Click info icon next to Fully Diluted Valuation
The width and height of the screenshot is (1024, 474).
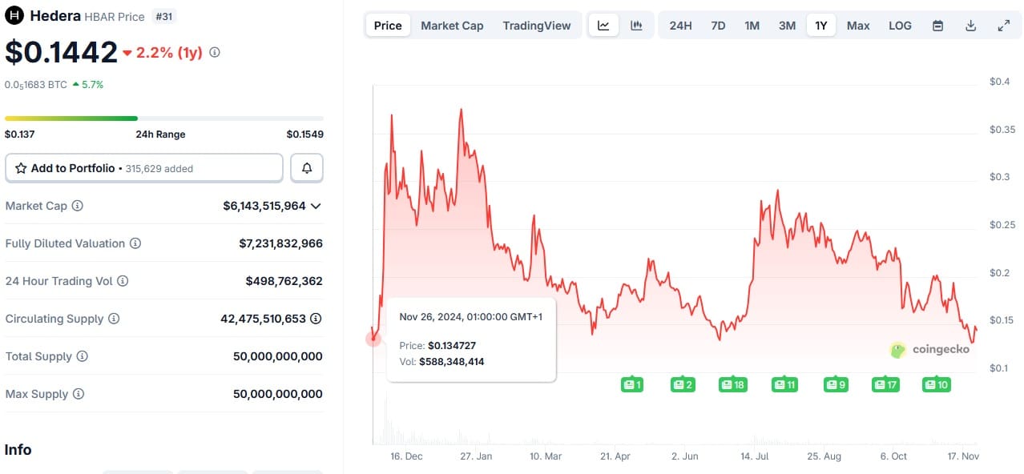pos(135,243)
